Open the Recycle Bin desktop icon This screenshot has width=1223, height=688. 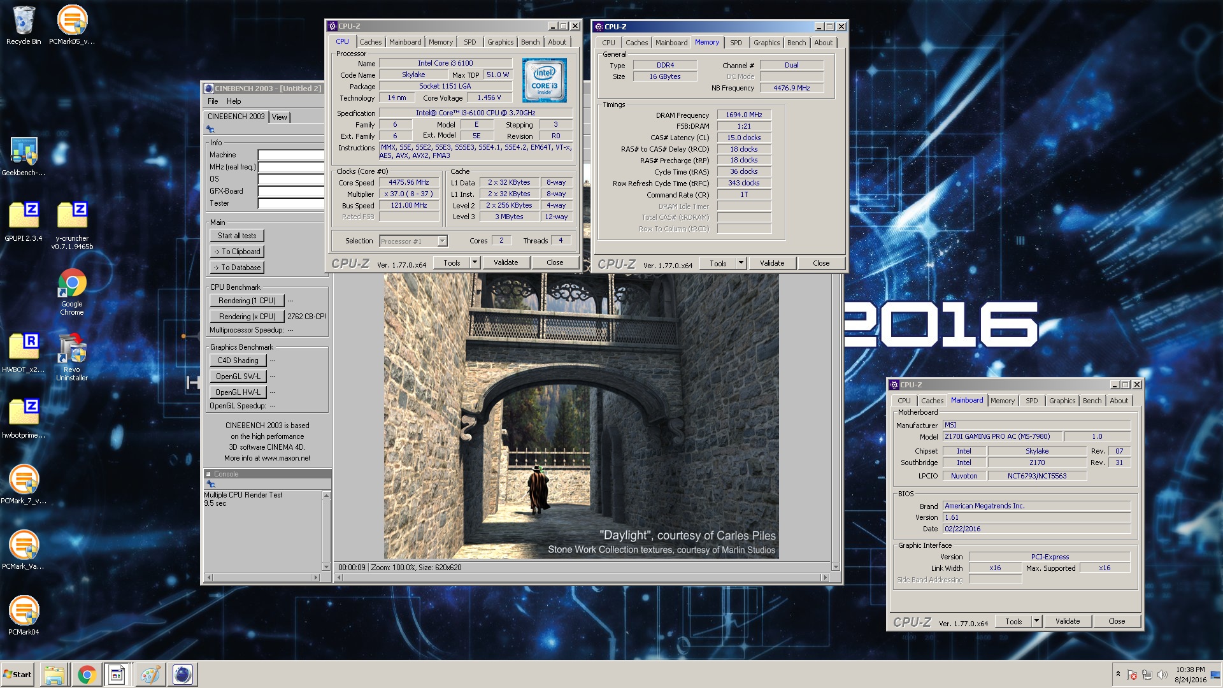[x=24, y=25]
